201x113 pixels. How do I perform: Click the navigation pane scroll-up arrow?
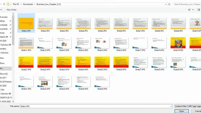click(x=13, y=14)
